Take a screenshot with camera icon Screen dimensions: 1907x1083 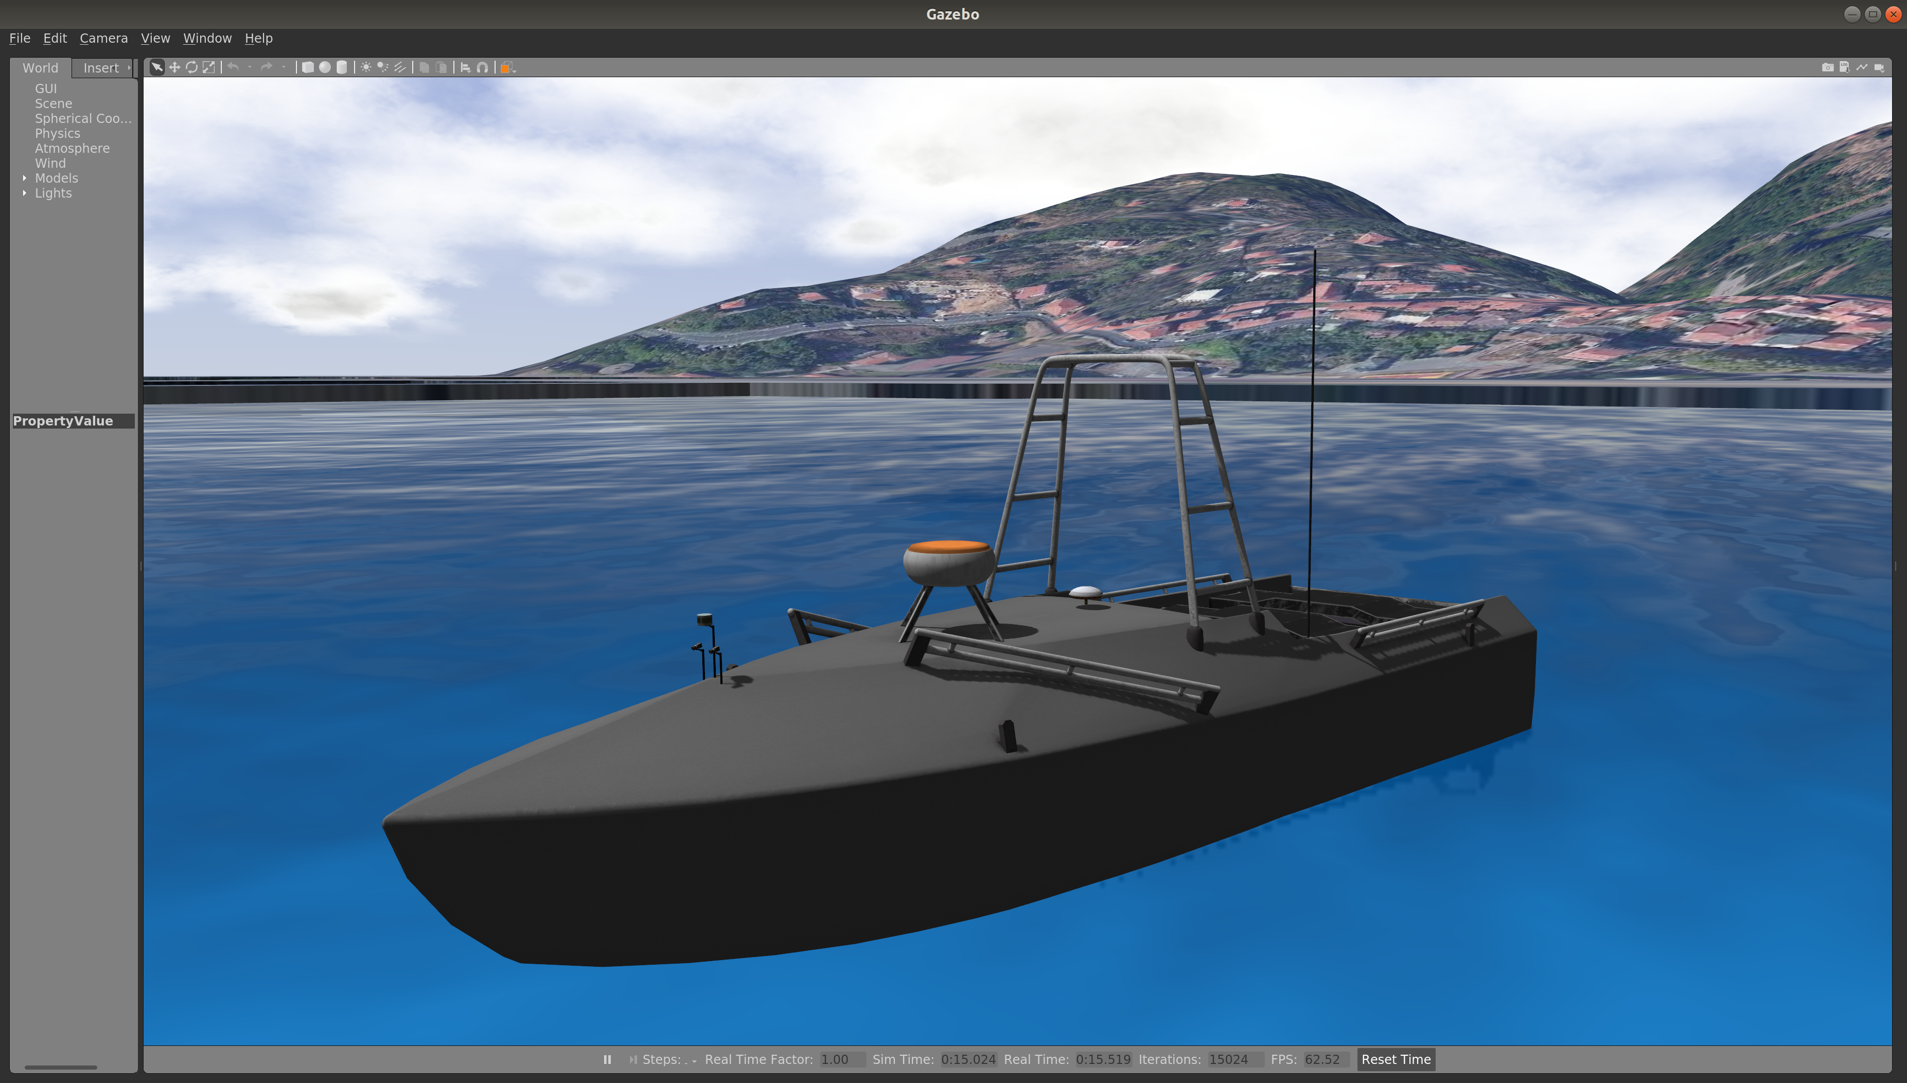pyautogui.click(x=1827, y=68)
